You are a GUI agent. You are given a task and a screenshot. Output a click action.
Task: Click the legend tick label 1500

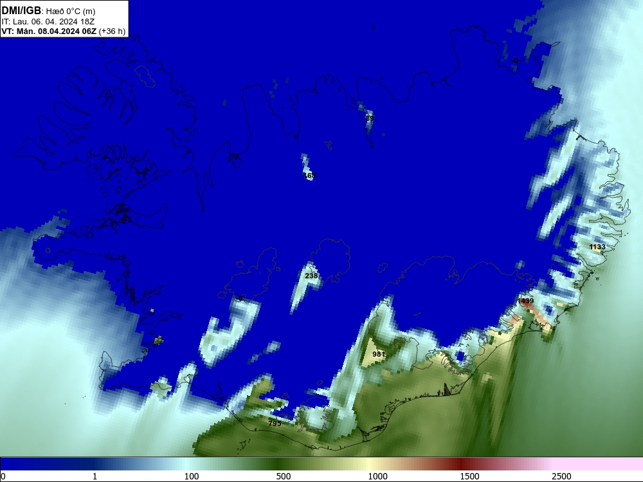(x=469, y=476)
